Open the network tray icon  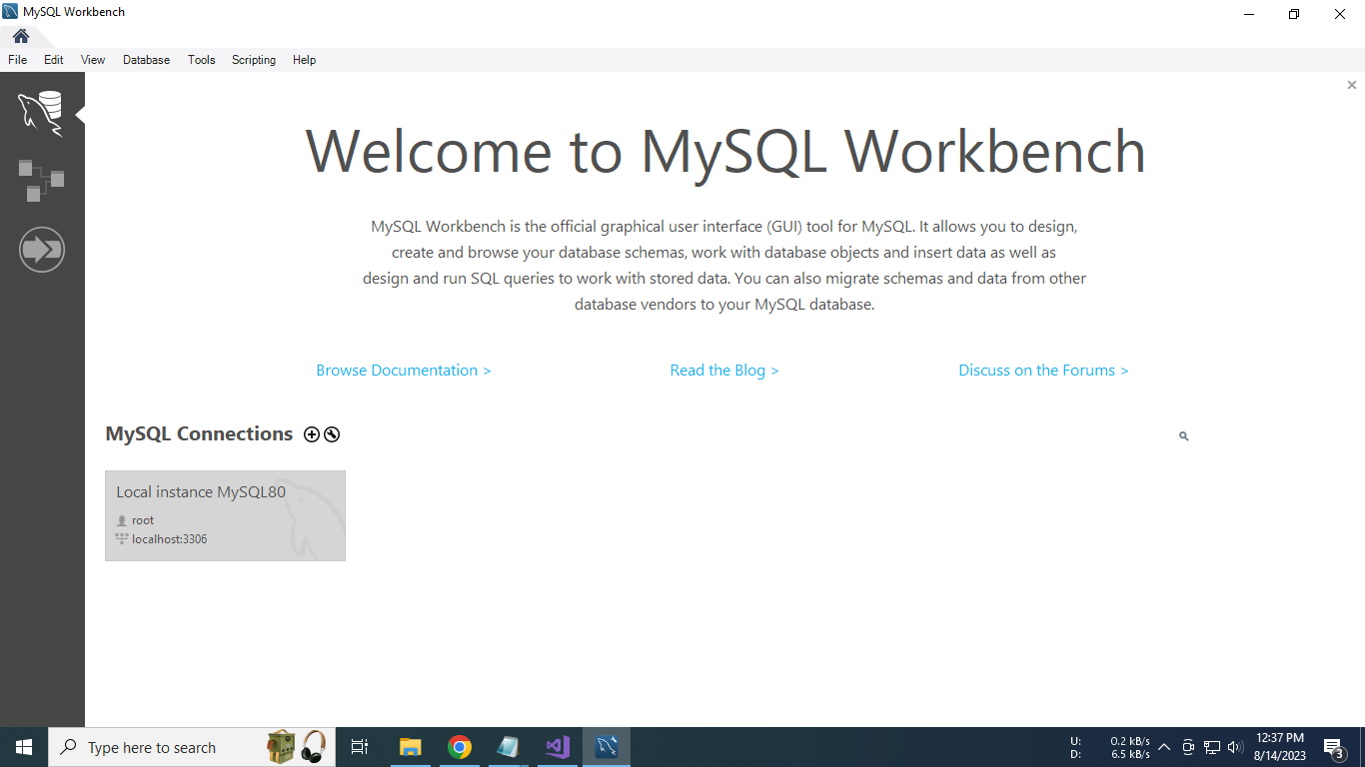click(1212, 747)
